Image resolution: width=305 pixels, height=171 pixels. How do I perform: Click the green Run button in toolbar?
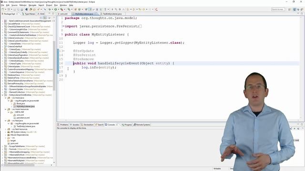click(56, 9)
